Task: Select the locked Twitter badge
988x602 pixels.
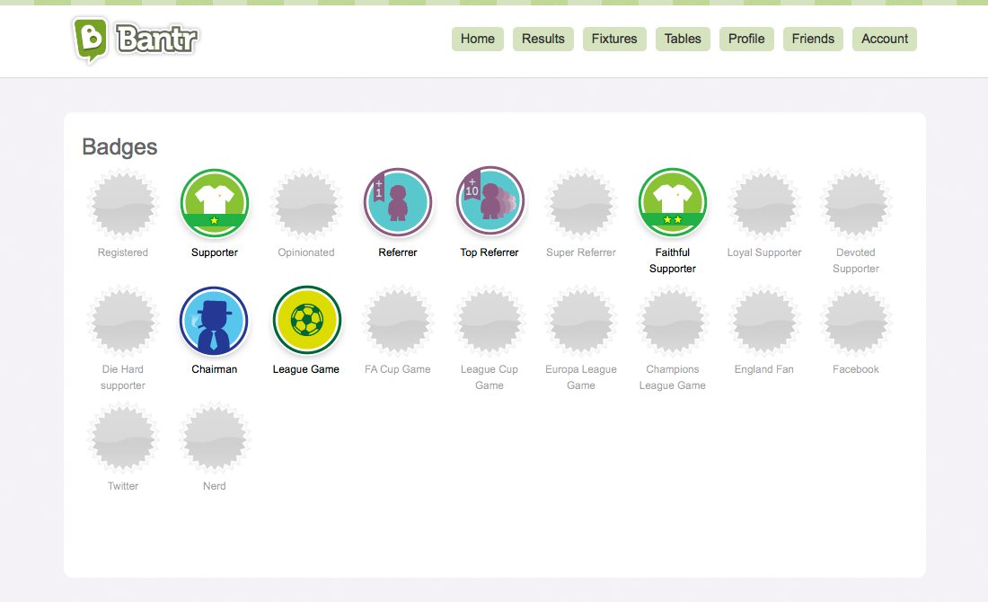Action: click(123, 438)
